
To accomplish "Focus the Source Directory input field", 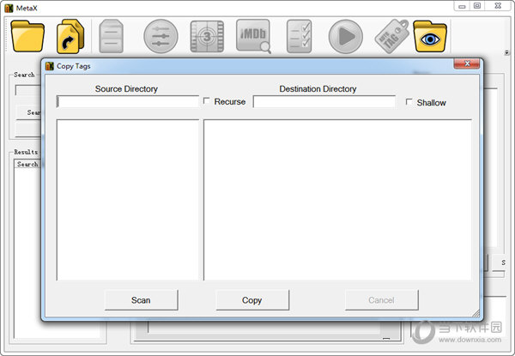I will pos(128,102).
